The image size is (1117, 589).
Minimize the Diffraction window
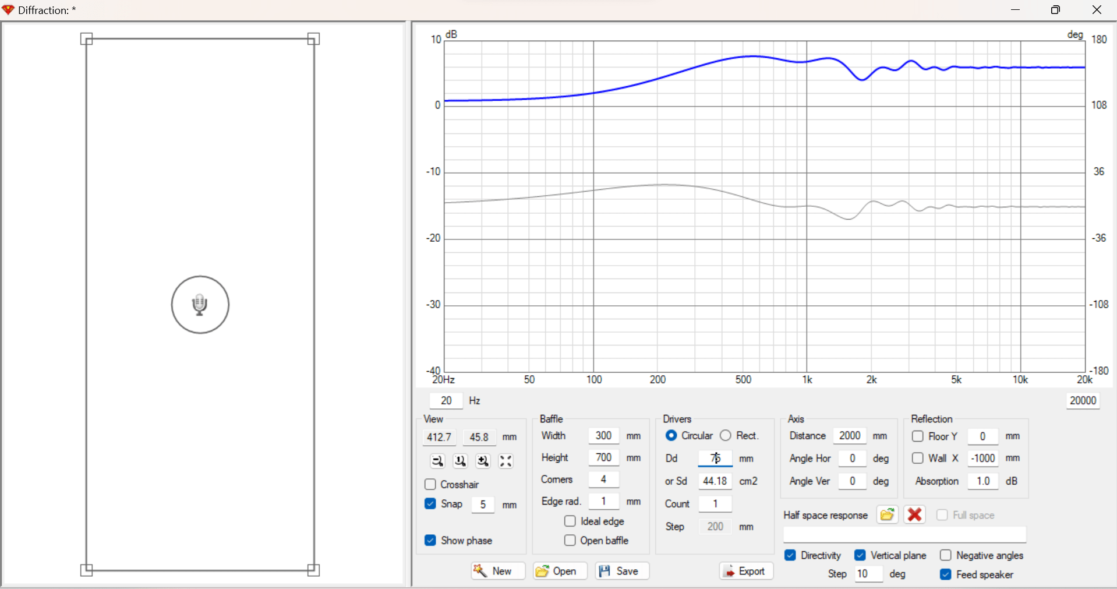1015,10
